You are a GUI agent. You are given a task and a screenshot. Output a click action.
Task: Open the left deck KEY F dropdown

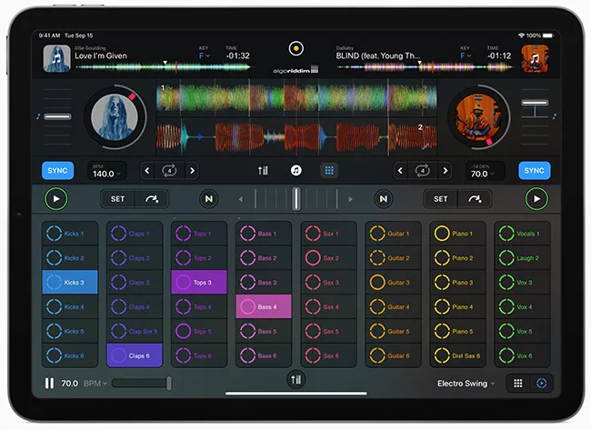pyautogui.click(x=204, y=55)
